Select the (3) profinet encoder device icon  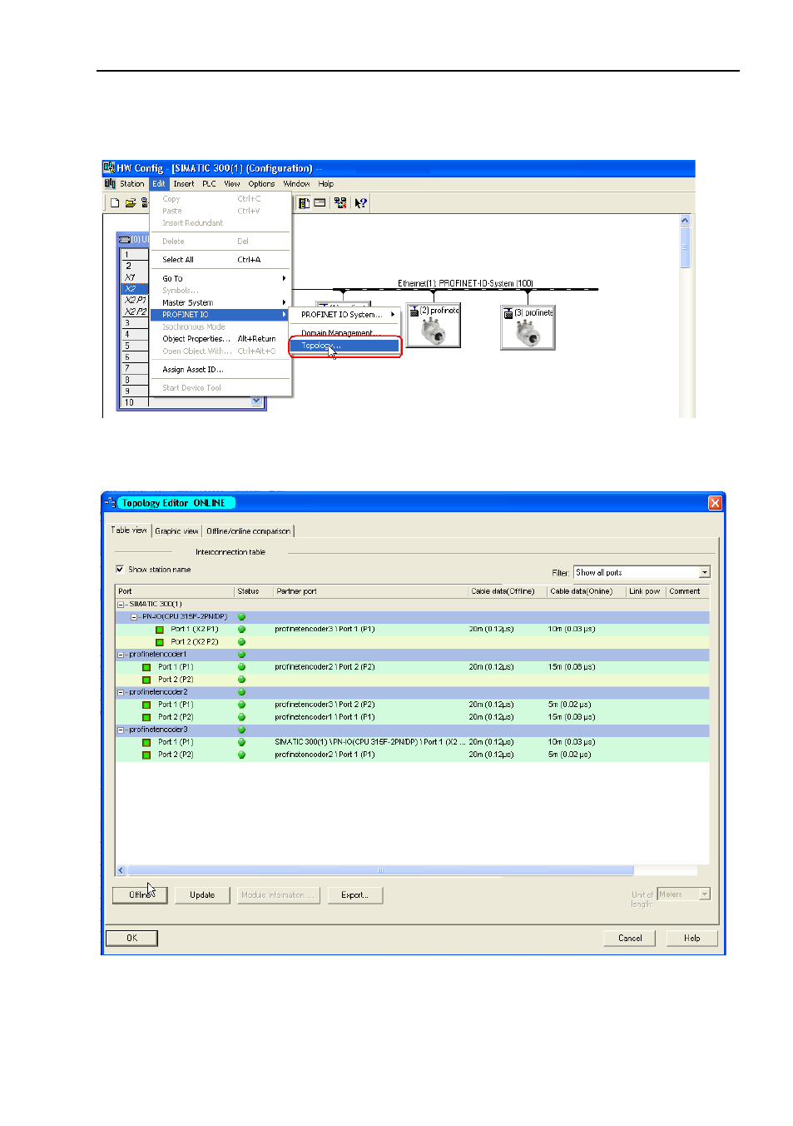[x=528, y=327]
